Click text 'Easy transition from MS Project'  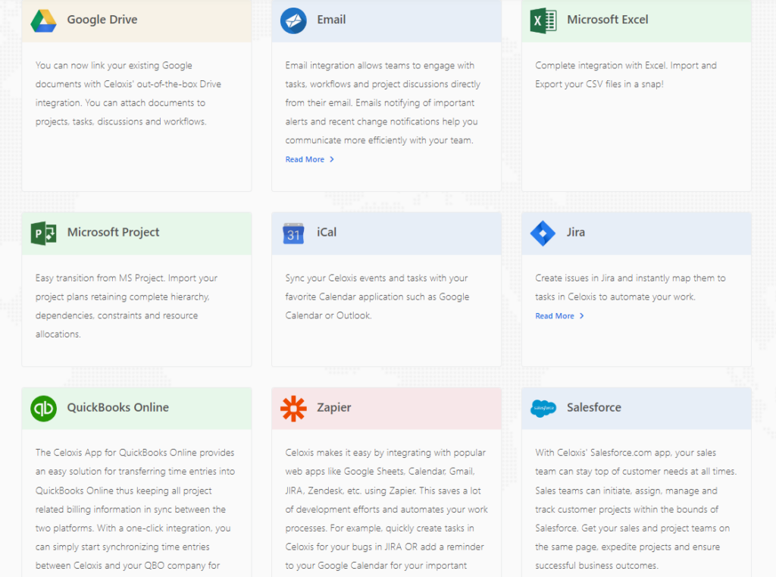click(x=99, y=278)
